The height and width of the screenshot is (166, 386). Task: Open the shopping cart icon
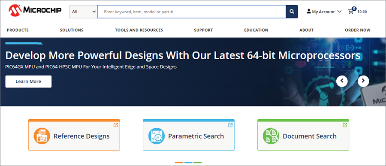350,12
